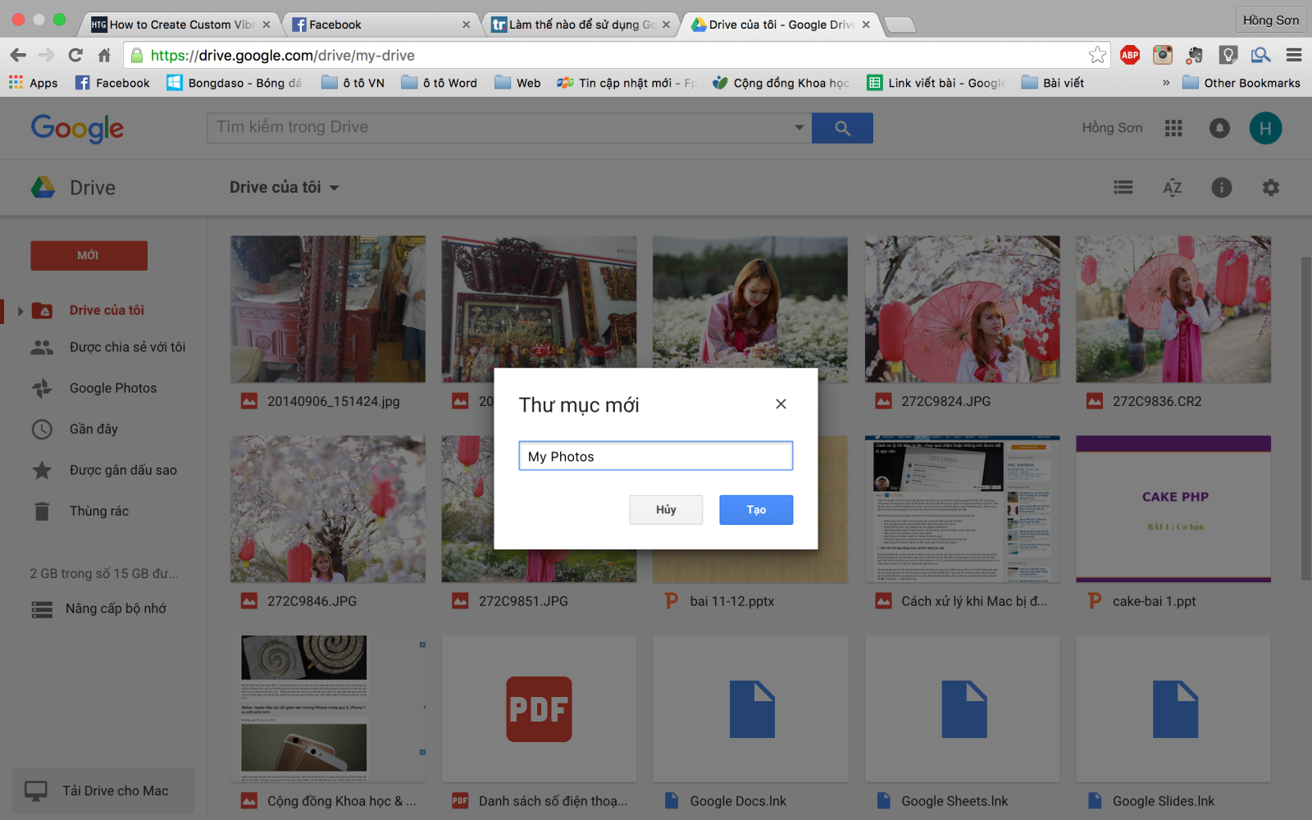Click Hủy to cancel folder creation
The height and width of the screenshot is (820, 1312).
tap(666, 509)
